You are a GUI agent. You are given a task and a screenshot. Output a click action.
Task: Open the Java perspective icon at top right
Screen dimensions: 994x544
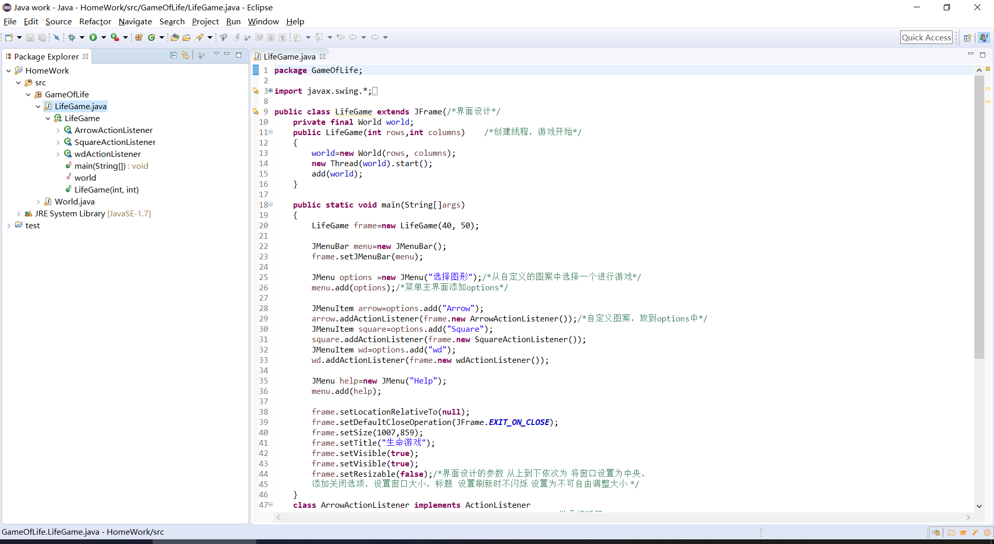[x=984, y=37]
